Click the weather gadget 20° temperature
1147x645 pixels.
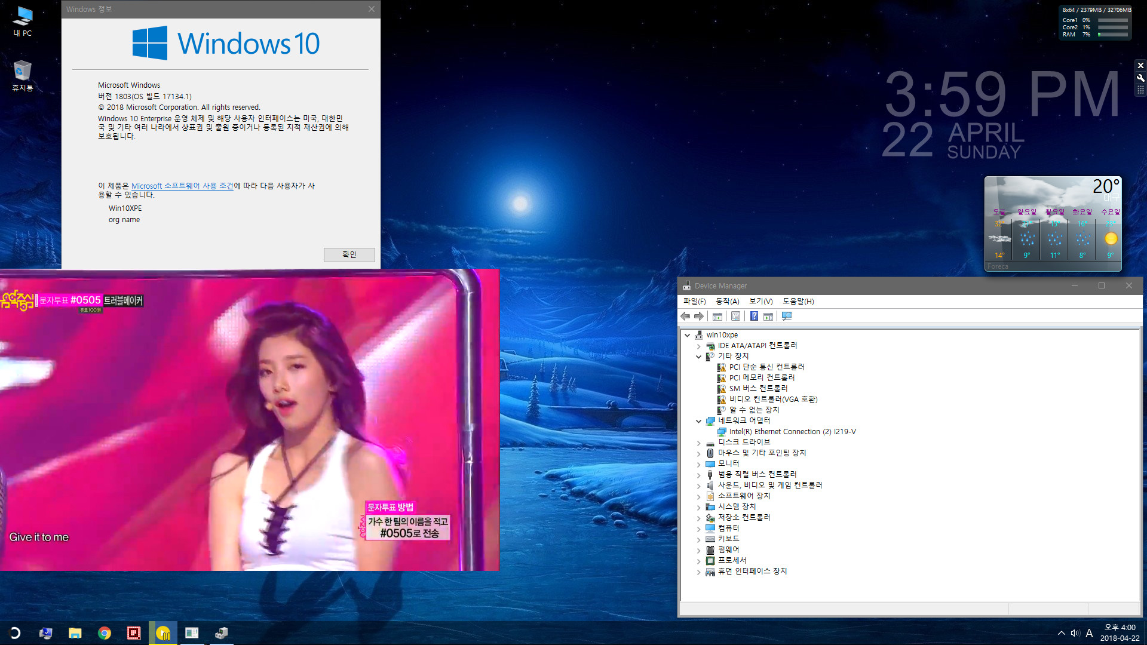tap(1106, 186)
